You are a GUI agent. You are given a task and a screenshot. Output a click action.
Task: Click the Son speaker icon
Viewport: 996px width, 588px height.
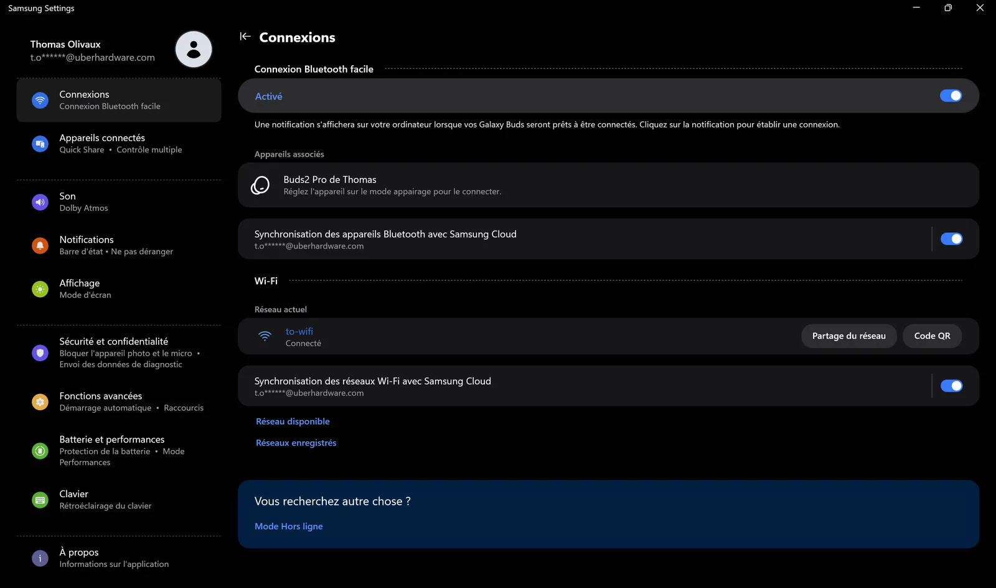(x=40, y=202)
